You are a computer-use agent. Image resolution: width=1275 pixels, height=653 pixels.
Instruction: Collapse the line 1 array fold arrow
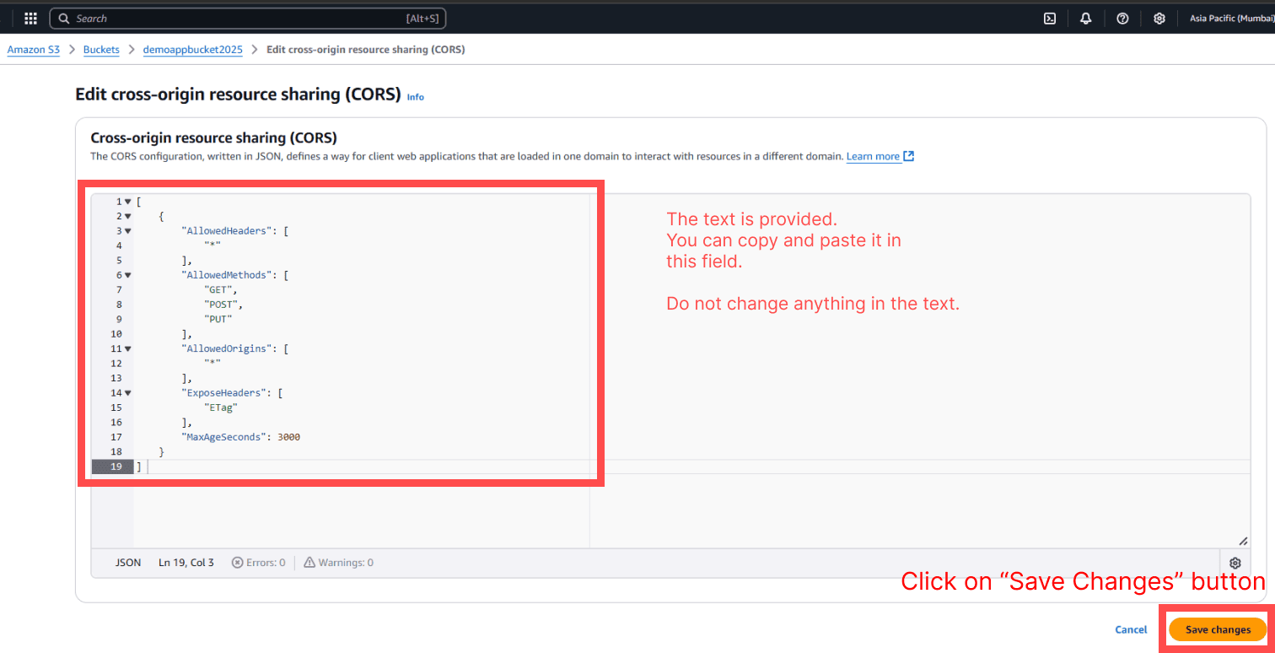128,202
